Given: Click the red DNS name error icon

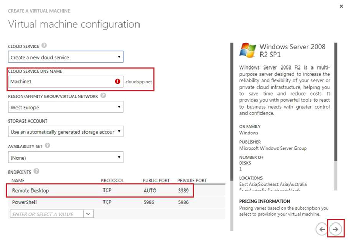Looking at the screenshot, I should (x=117, y=81).
